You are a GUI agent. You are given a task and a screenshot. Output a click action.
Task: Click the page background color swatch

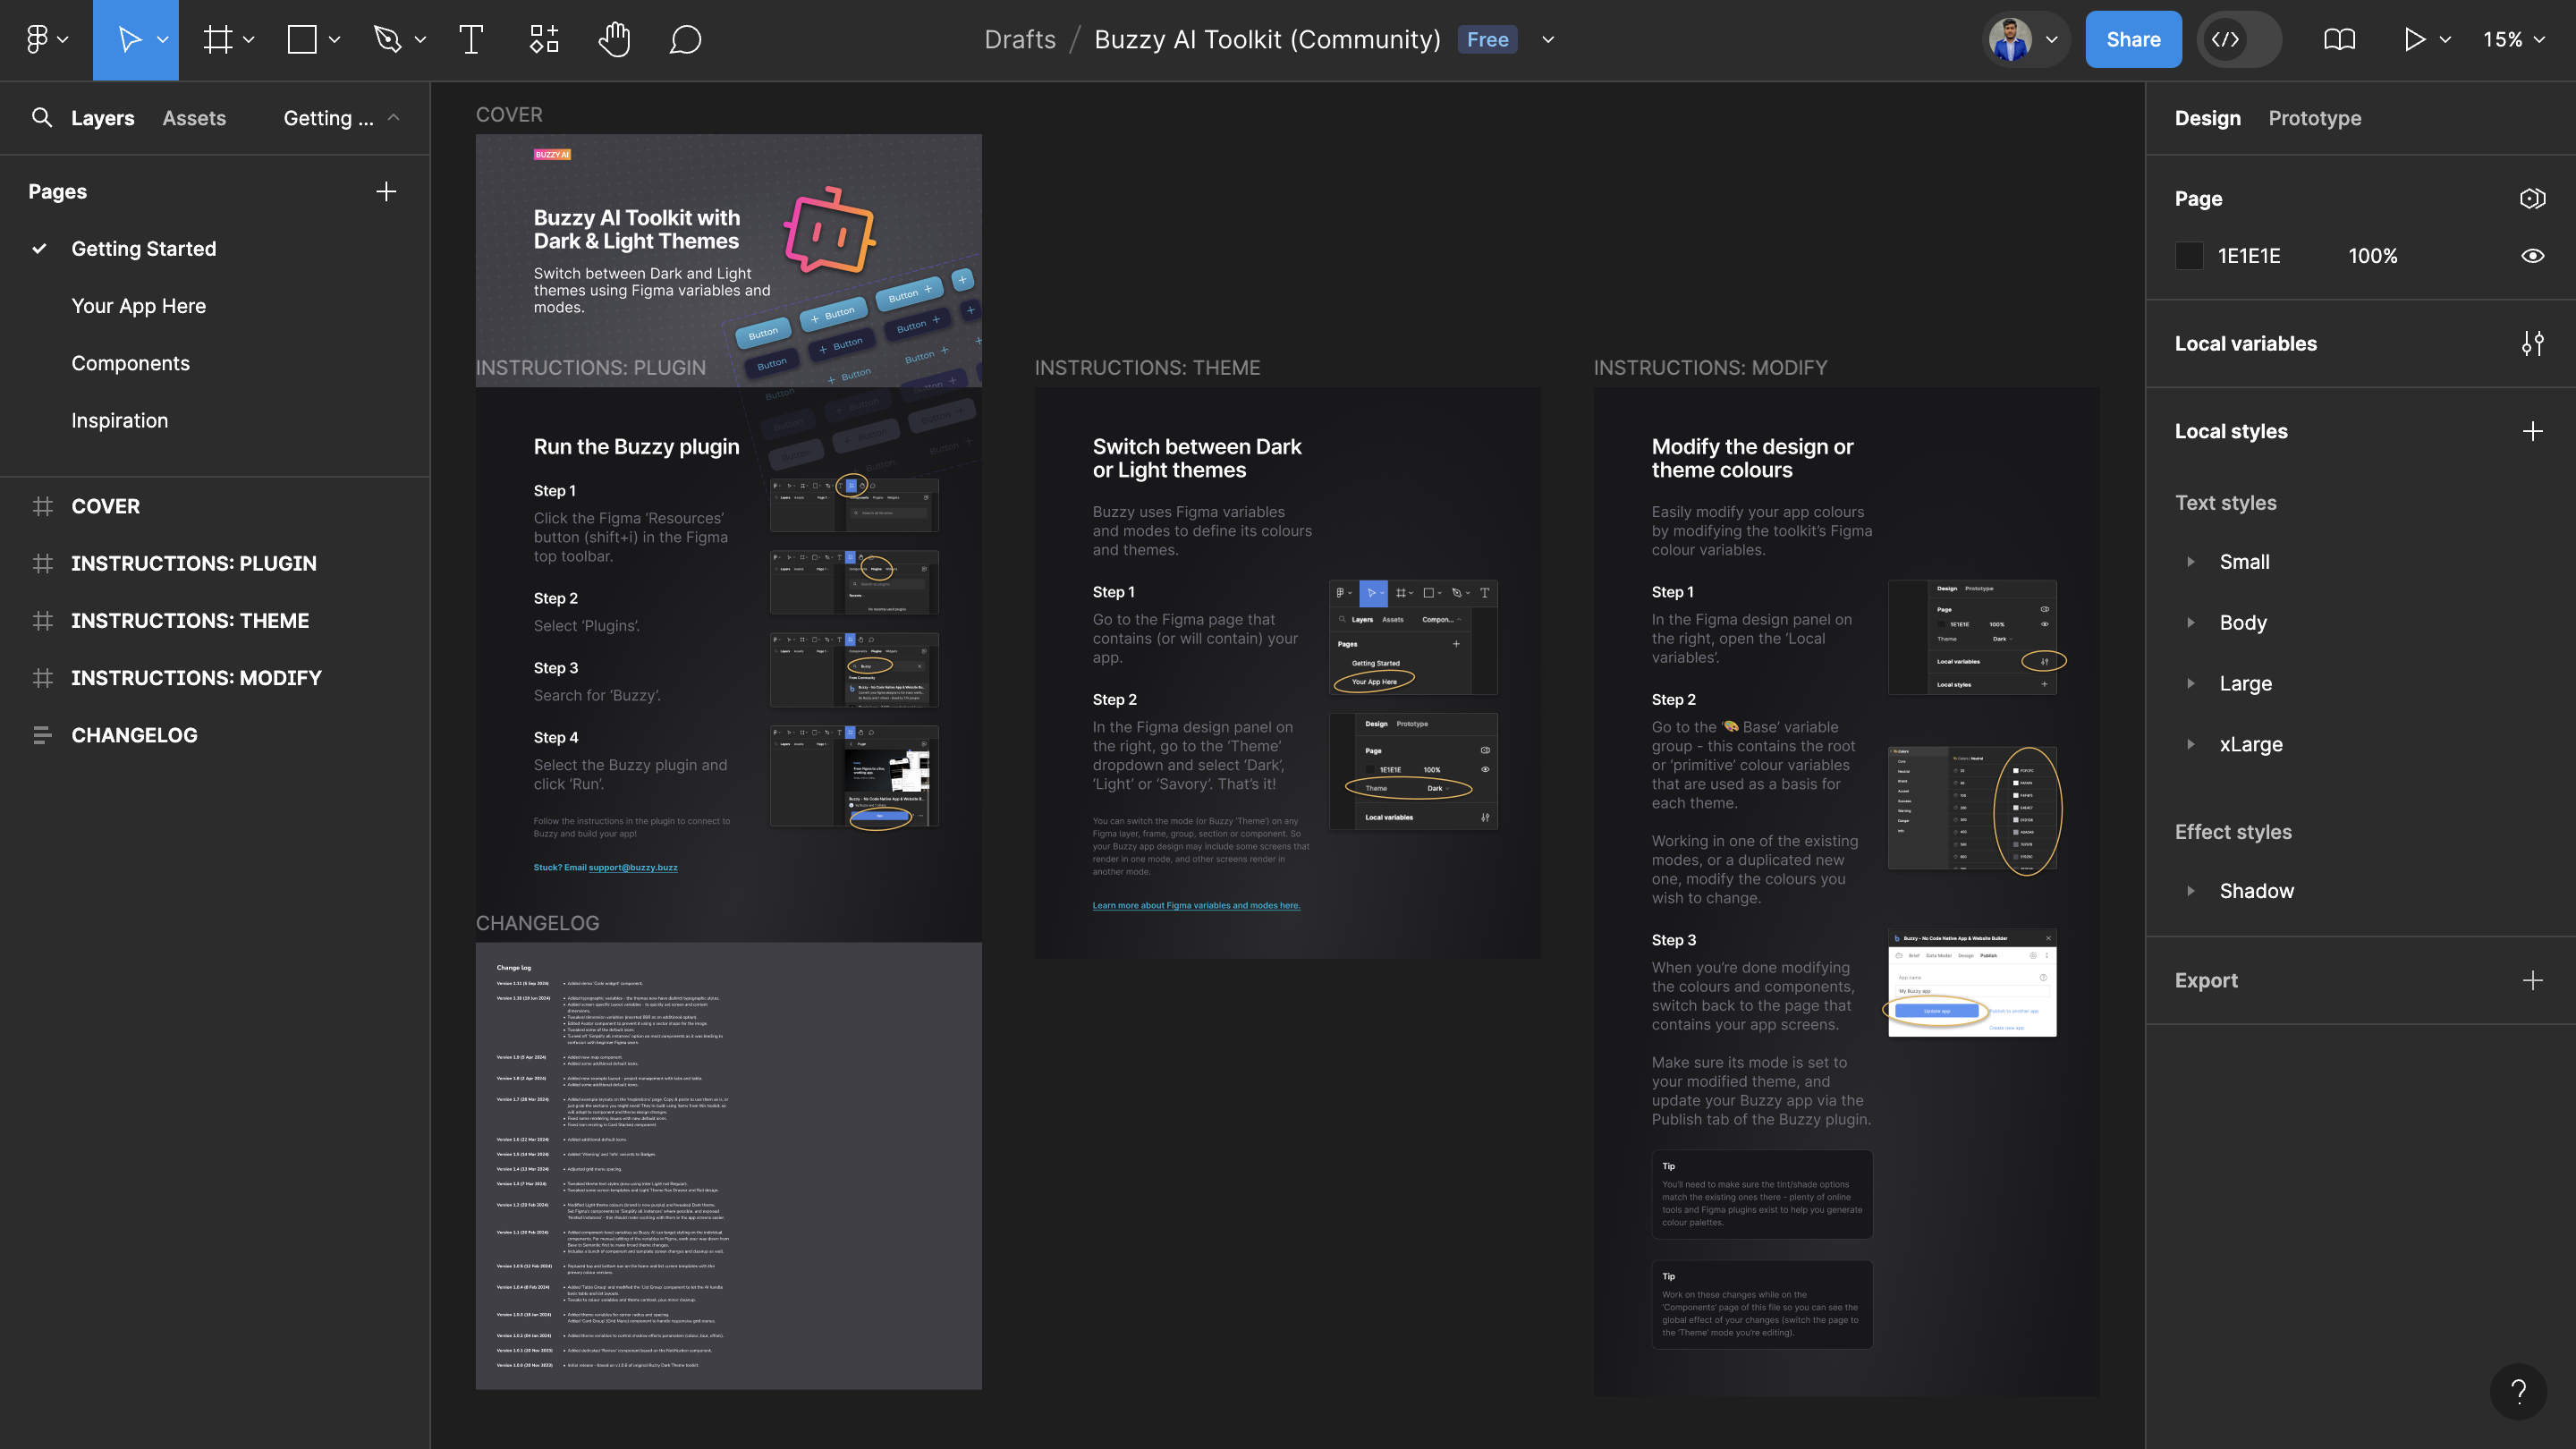click(x=2189, y=256)
